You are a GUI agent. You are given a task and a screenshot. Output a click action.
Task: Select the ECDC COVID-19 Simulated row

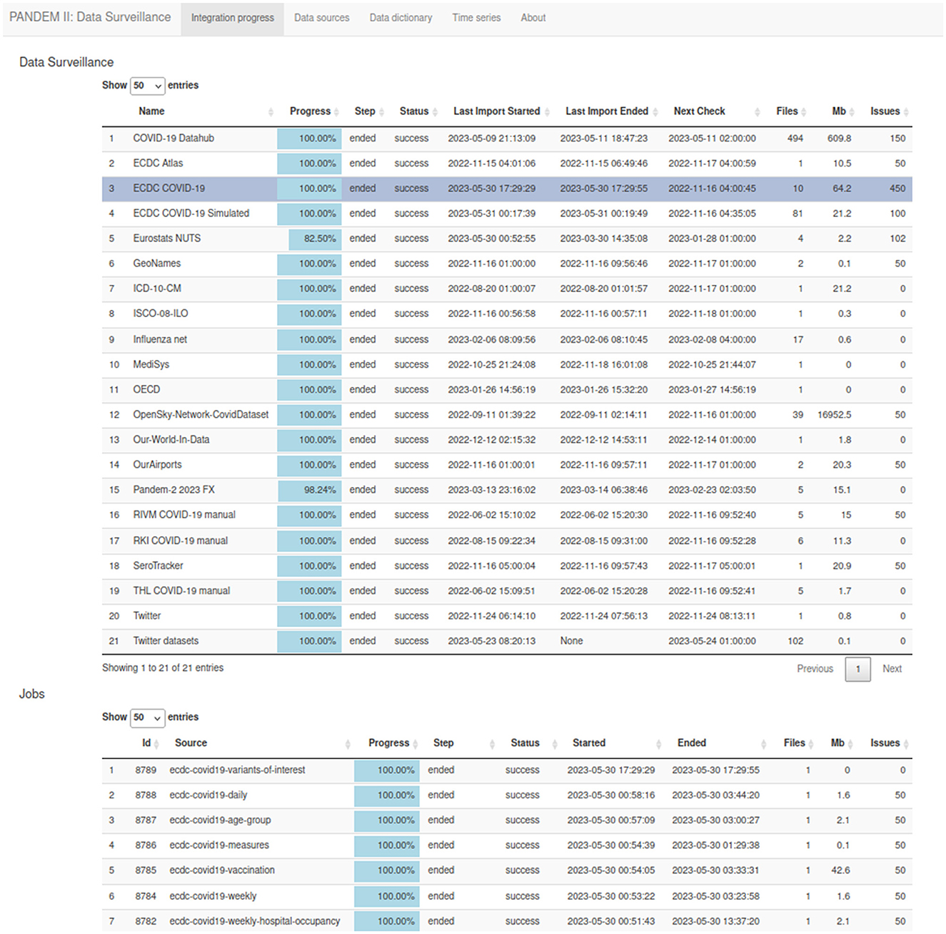(507, 214)
